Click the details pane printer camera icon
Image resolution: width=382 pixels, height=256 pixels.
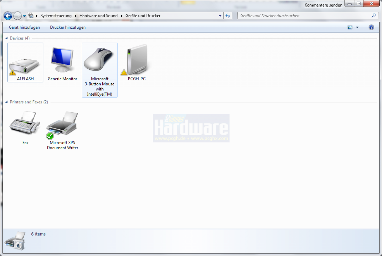(x=15, y=241)
